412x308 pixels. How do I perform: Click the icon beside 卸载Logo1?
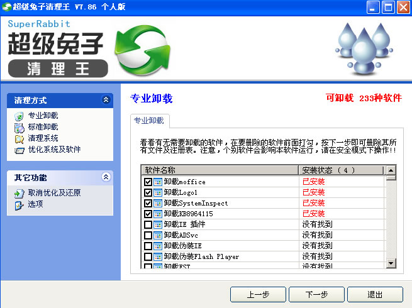(x=158, y=192)
